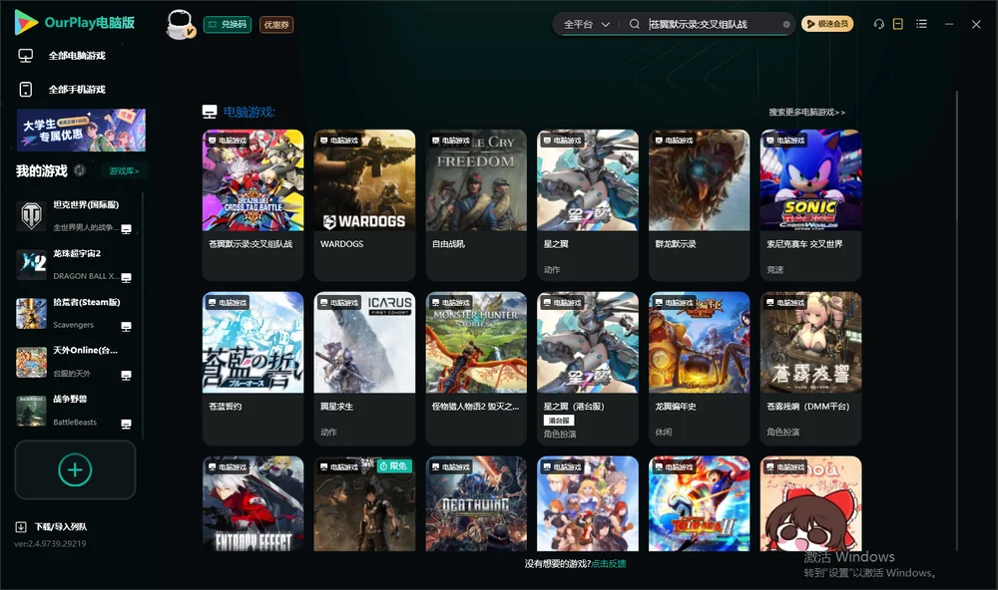Click 搜索更多电脑游戏>> link
998x590 pixels.
point(806,112)
